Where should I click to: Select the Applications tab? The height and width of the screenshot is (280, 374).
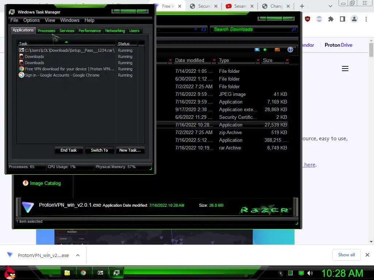pos(23,30)
